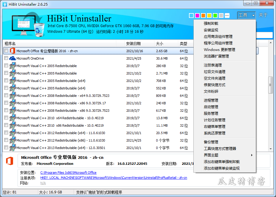Screen dimensions: 276x197
Task: Tick checkbox for Visual C++ 2012 (x64) 11.0.61030
Action: tap(6, 133)
